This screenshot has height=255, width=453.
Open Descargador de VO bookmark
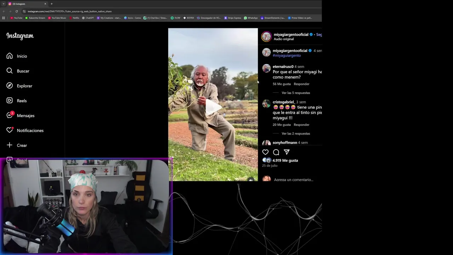(x=209, y=18)
